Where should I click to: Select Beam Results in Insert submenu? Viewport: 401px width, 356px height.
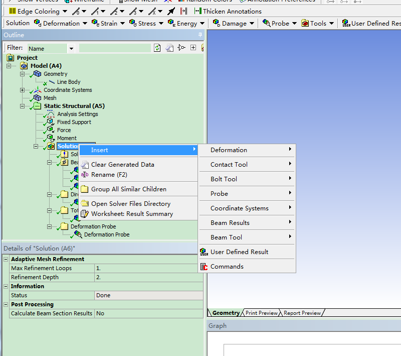coord(230,223)
